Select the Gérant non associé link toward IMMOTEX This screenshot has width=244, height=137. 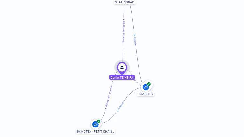109,96
